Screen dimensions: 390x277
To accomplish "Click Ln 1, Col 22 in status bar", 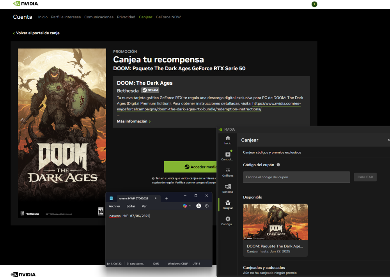I will [x=114, y=264].
